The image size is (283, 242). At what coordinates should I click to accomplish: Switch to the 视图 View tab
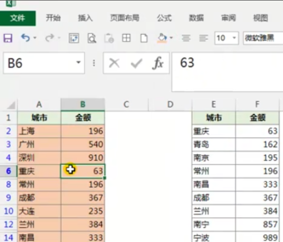(260, 18)
